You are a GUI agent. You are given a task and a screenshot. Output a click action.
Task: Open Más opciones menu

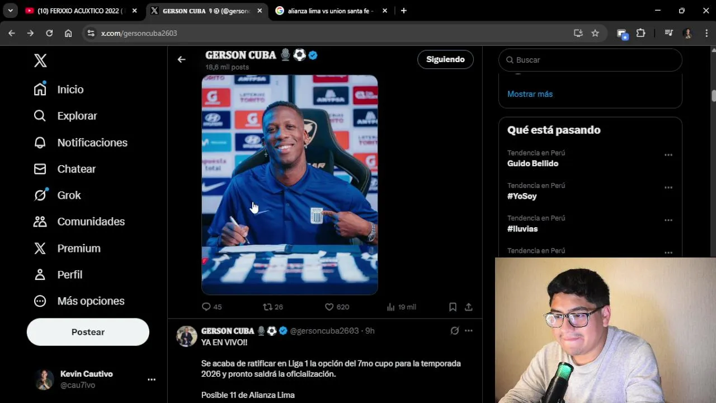pyautogui.click(x=79, y=301)
